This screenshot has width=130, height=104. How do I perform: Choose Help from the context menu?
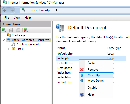pyautogui.click(x=96, y=95)
